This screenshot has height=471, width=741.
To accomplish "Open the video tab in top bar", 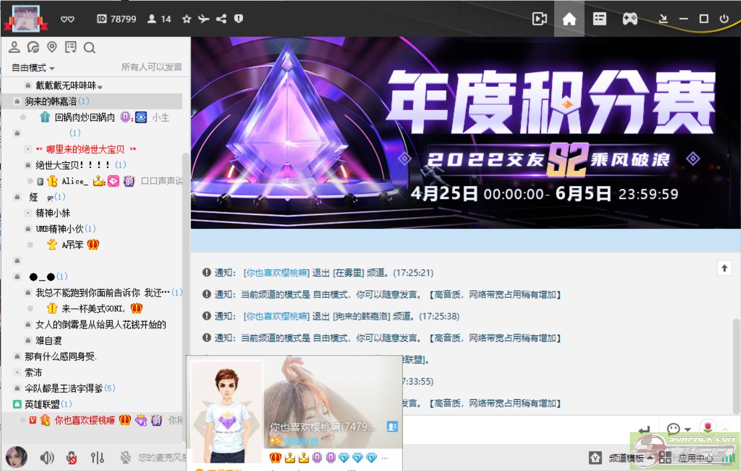I will [540, 19].
